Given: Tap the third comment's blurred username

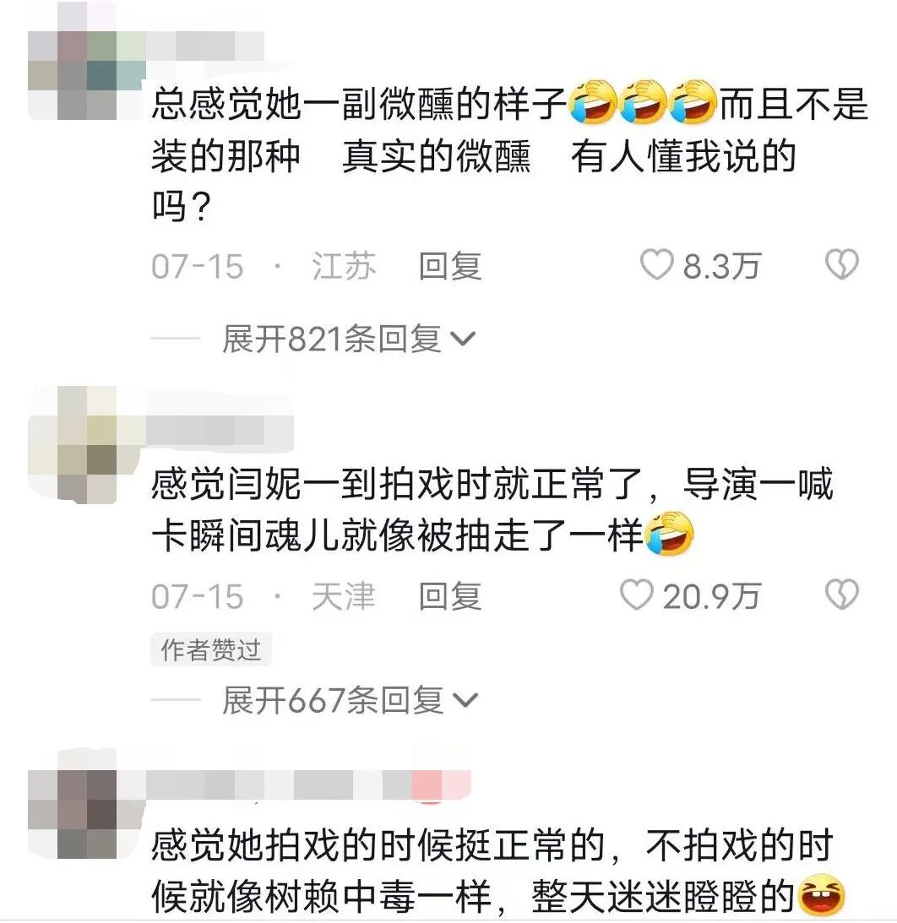Looking at the screenshot, I should pyautogui.click(x=308, y=785).
